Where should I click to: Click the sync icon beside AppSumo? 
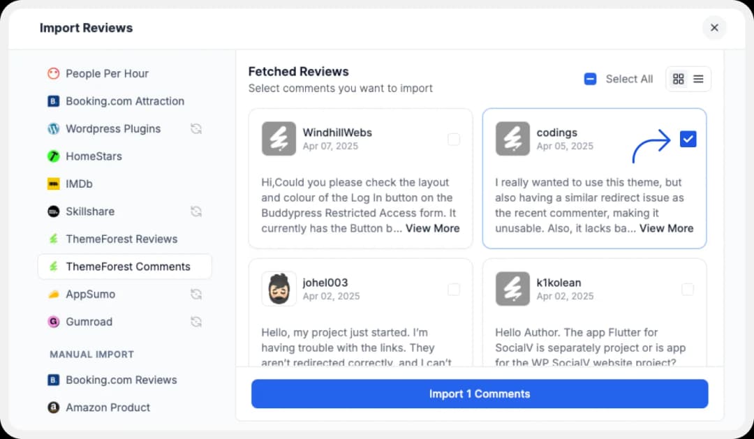195,295
